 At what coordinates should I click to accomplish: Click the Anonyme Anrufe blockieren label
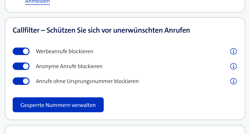point(69,66)
